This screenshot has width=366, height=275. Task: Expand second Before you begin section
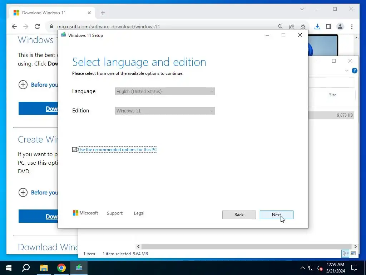[38, 192]
